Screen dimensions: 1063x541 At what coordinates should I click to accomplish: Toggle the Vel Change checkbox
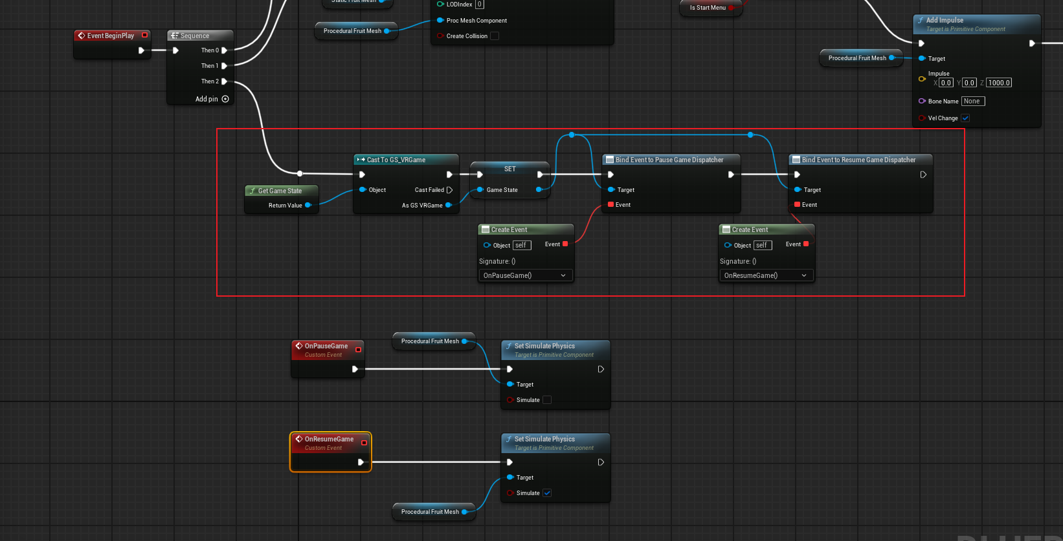[x=965, y=118]
